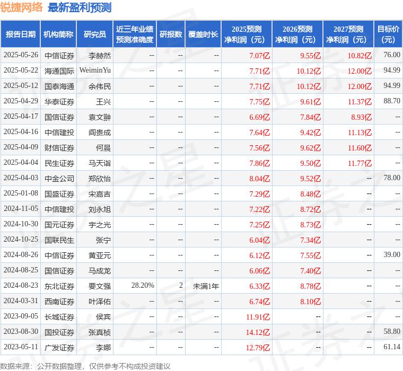Click coverage duration 未满1年
Viewport: 403px width, 371px height.
click(206, 286)
